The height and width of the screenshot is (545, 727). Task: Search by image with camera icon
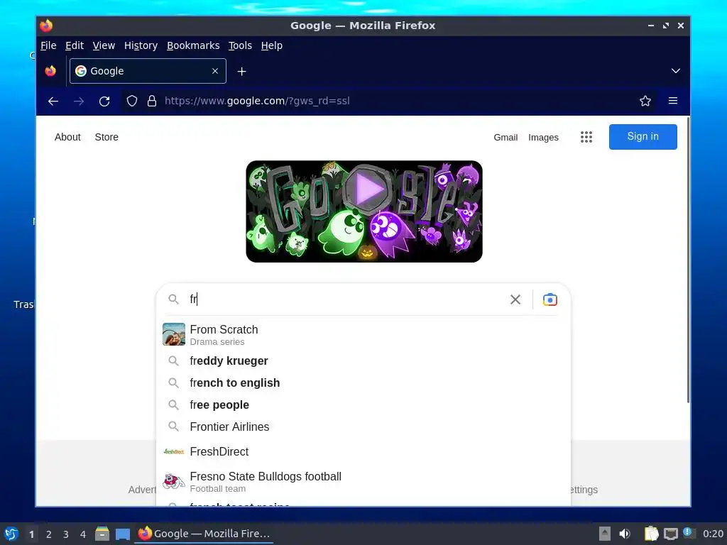[x=550, y=299]
